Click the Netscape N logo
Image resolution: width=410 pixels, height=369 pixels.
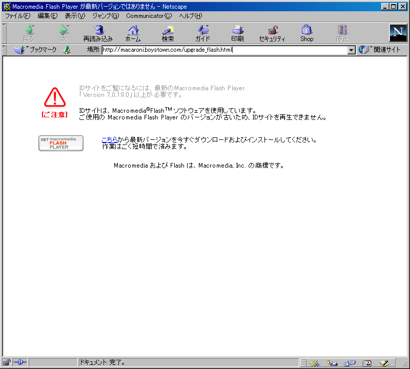[x=398, y=33]
